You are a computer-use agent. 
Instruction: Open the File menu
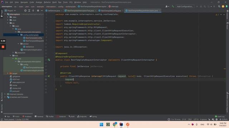[x=6, y=2]
